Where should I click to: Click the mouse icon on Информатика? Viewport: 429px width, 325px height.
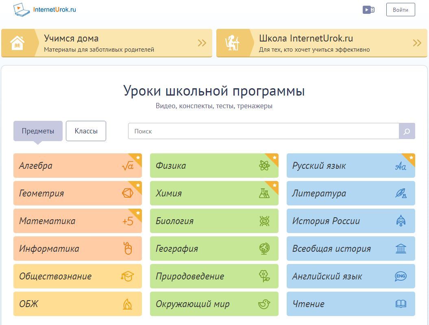pos(128,249)
